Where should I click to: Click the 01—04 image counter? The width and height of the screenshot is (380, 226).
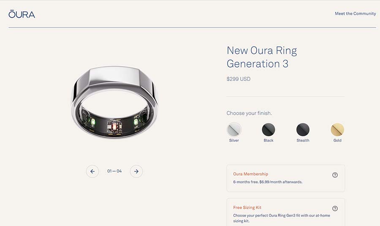[x=114, y=171]
